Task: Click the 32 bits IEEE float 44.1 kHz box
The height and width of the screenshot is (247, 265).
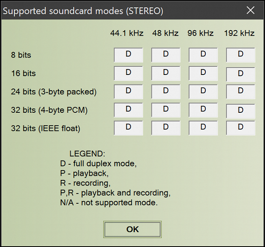Action: coord(128,128)
